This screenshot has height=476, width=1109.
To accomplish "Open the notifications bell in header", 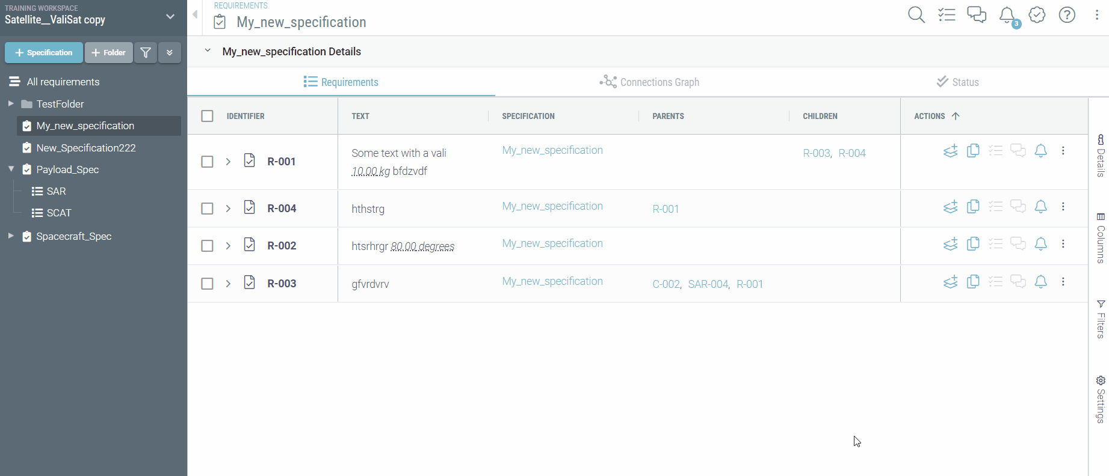I will click(1007, 15).
